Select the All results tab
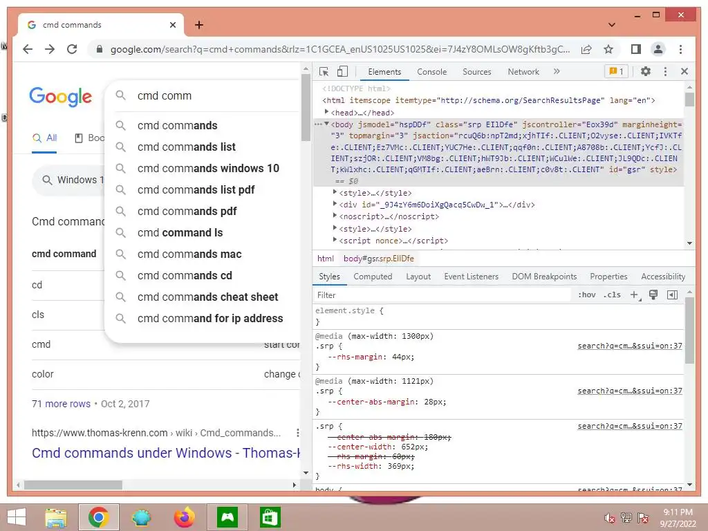708x531 pixels. (44, 138)
